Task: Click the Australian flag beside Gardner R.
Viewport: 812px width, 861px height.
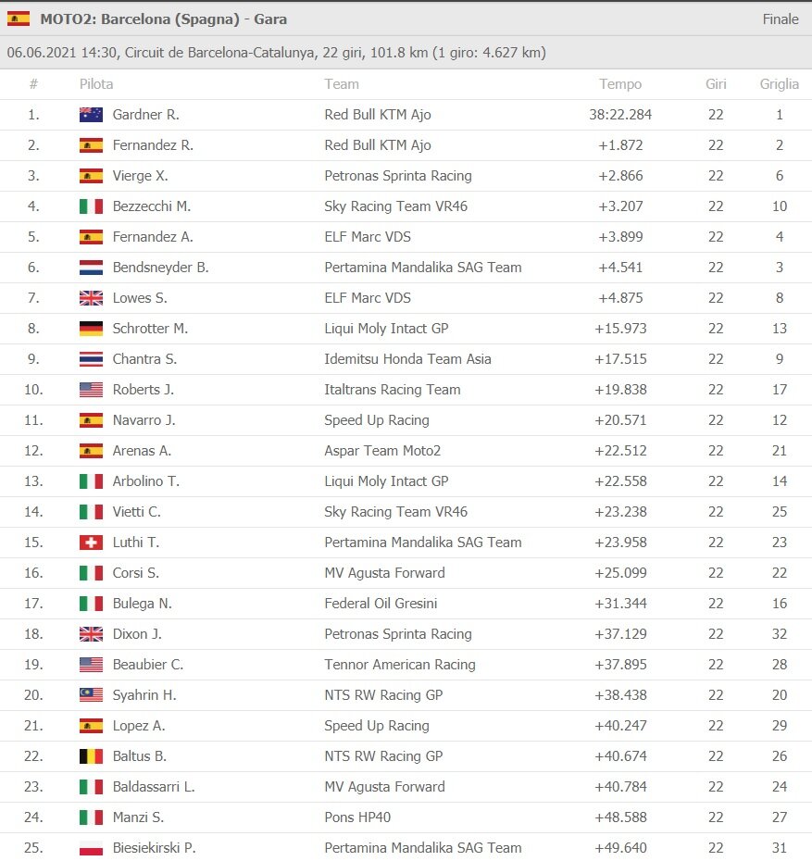Action: coord(91,115)
